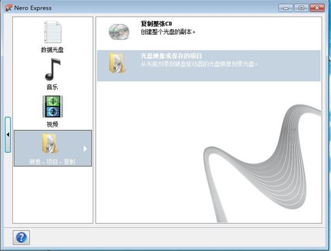The height and width of the screenshot is (251, 331).
Task: Select the 数据光盘 document icon
Action: (x=52, y=32)
